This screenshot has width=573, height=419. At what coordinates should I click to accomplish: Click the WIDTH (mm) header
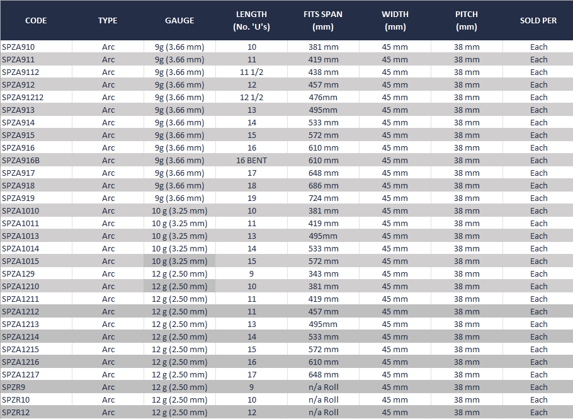(x=395, y=20)
